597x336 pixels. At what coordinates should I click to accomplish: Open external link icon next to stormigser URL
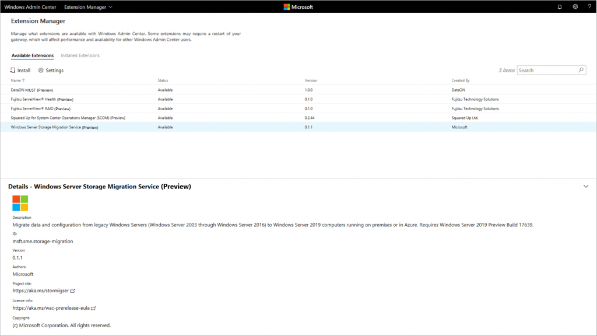pos(73,291)
